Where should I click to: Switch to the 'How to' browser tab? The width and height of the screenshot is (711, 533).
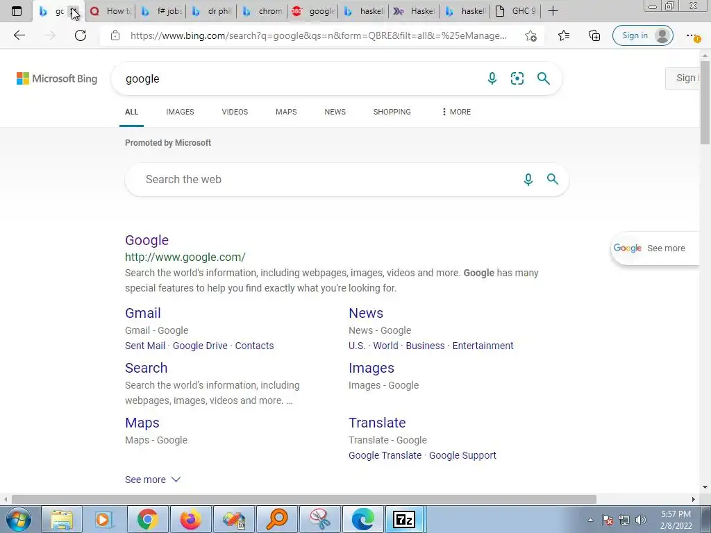coord(110,11)
